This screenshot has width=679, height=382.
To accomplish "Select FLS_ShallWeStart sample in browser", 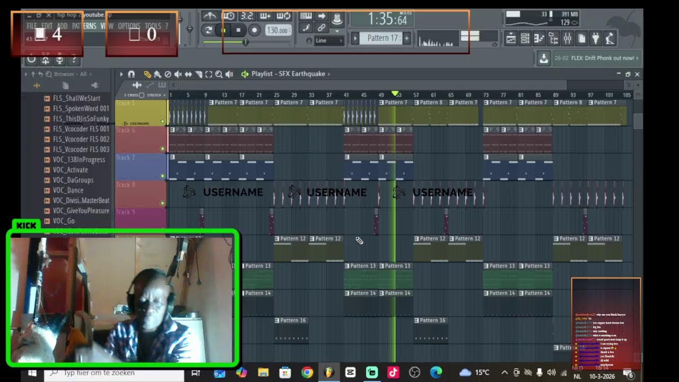I will [76, 99].
